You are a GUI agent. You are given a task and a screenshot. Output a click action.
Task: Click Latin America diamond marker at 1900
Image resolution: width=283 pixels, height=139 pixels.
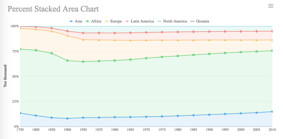tap(67, 31)
